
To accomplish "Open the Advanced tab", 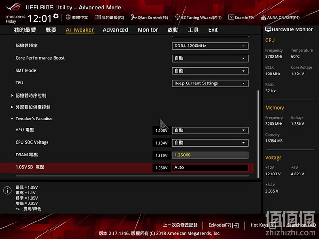I will [115, 30].
